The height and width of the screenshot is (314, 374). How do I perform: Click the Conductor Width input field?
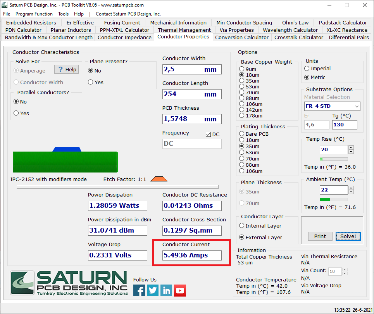[x=192, y=69]
